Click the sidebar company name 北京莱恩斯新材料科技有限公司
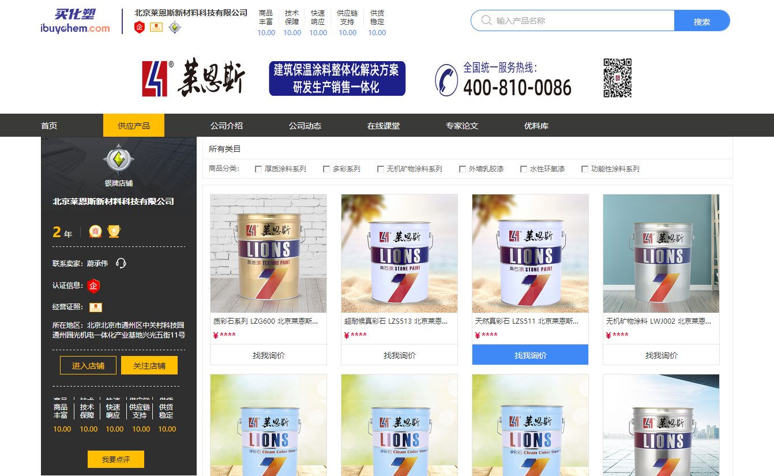The height and width of the screenshot is (476, 774). tap(114, 201)
